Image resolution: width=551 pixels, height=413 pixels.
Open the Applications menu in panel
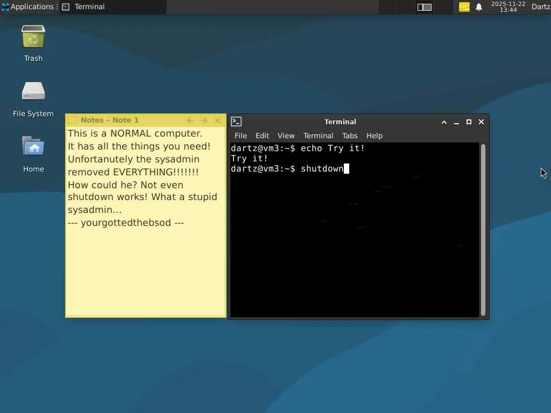pyautogui.click(x=30, y=6)
